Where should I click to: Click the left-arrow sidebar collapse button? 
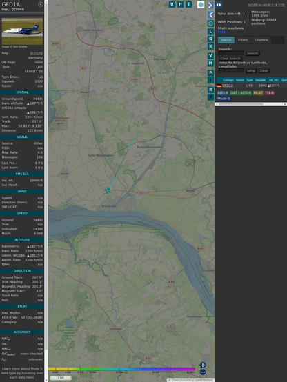point(210,15)
